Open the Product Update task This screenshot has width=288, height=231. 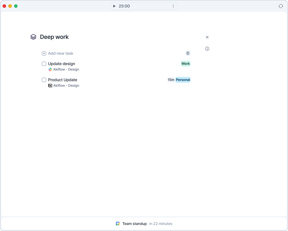tap(63, 80)
